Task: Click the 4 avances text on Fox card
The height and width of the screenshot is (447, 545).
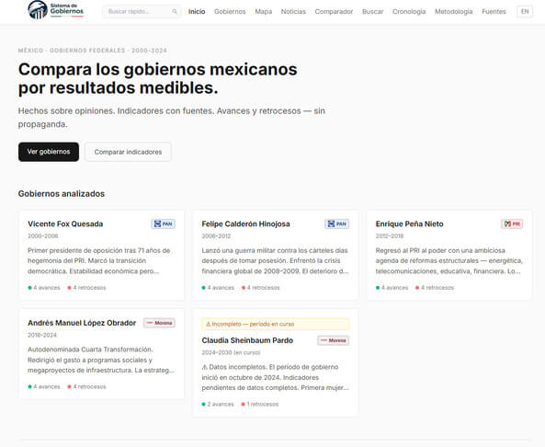Action: click(x=47, y=288)
